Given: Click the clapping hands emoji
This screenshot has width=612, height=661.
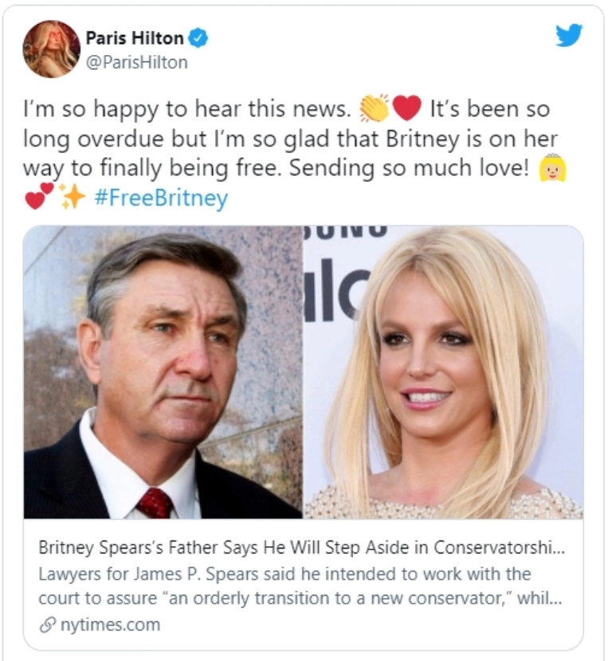Looking at the screenshot, I should (x=373, y=108).
